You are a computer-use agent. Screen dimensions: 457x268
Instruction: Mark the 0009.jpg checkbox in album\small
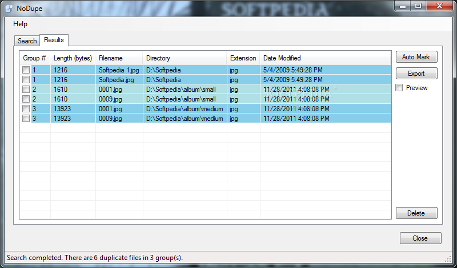[26, 99]
